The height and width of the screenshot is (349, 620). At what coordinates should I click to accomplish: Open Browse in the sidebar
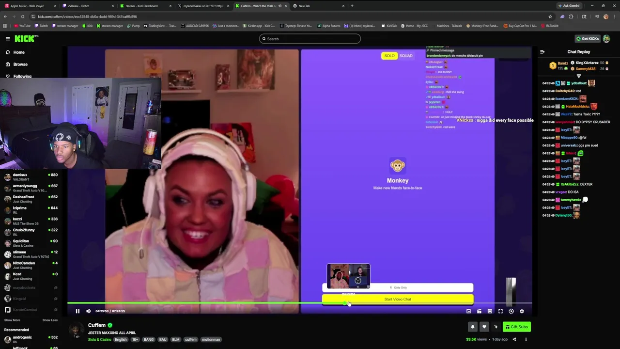pos(20,64)
